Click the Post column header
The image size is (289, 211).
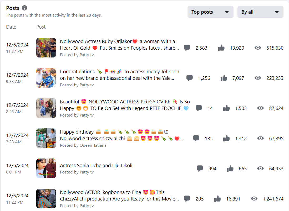(41, 27)
